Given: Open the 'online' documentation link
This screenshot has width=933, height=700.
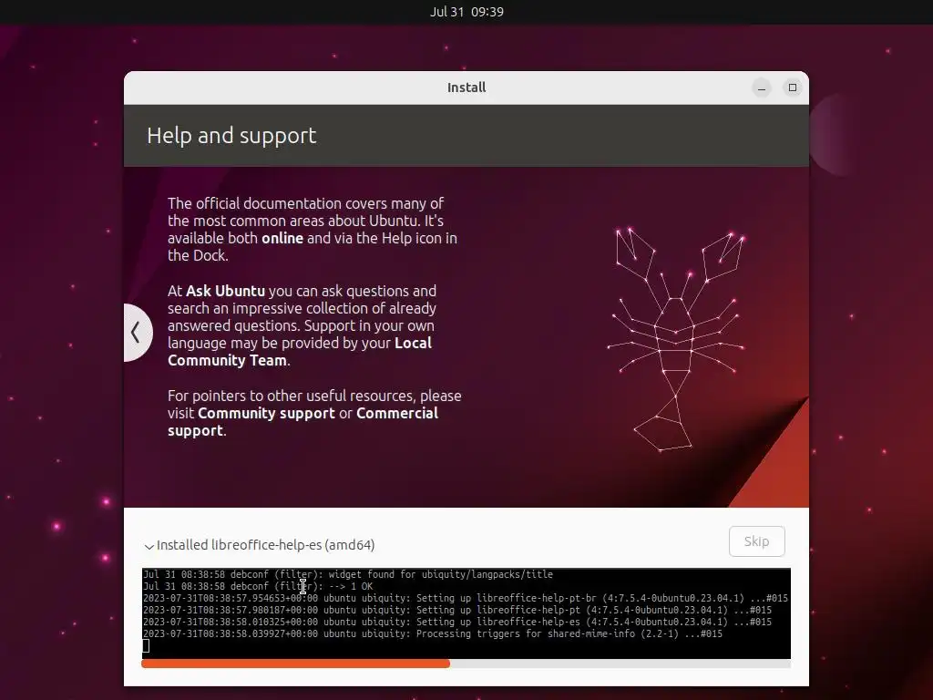Looking at the screenshot, I should point(282,238).
